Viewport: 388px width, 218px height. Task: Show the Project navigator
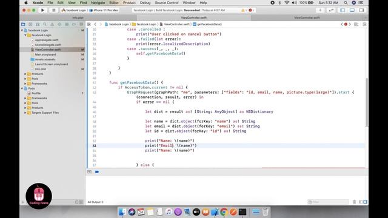[23, 24]
